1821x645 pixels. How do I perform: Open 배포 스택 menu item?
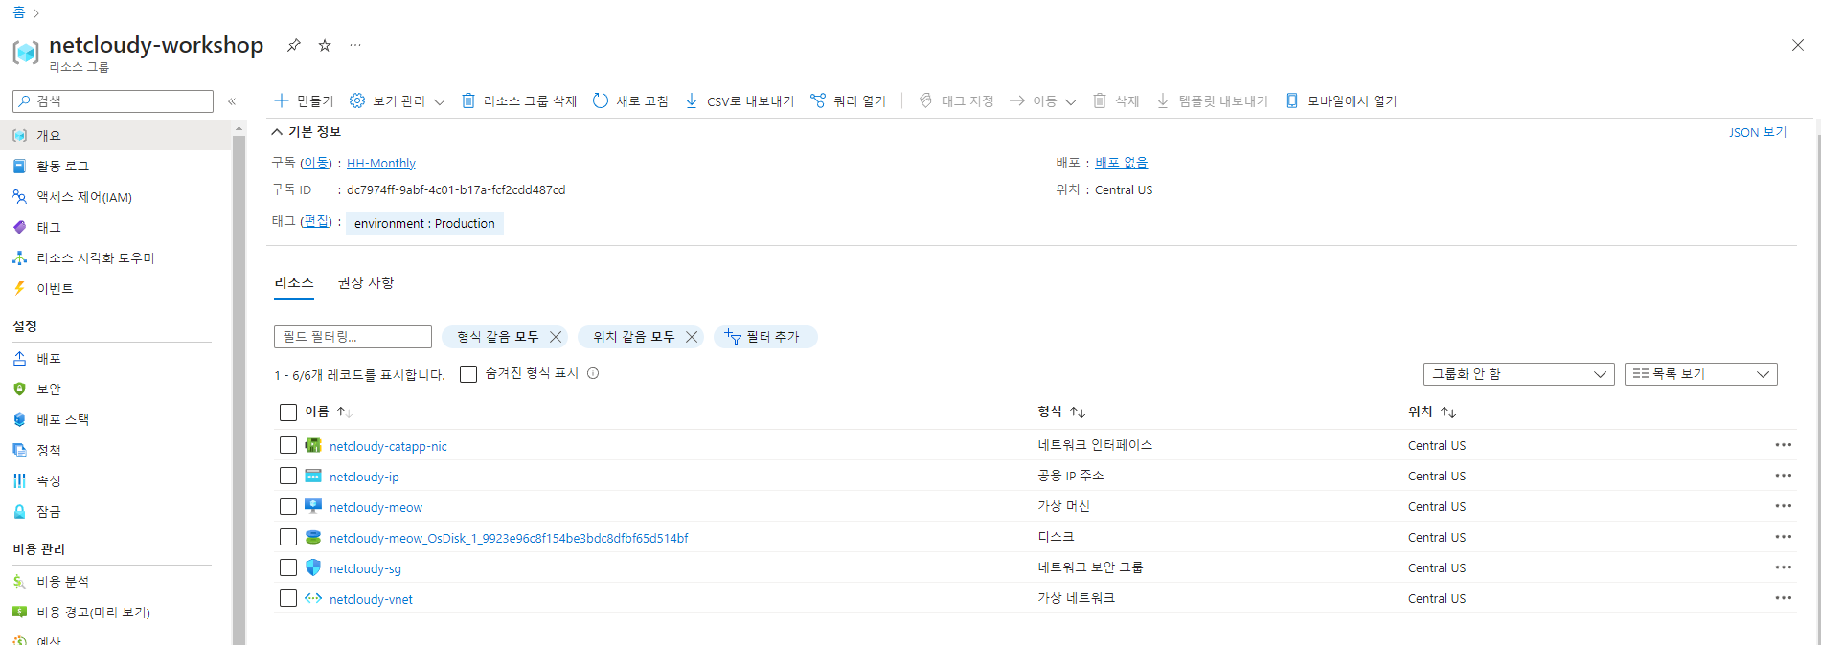pyautogui.click(x=116, y=419)
